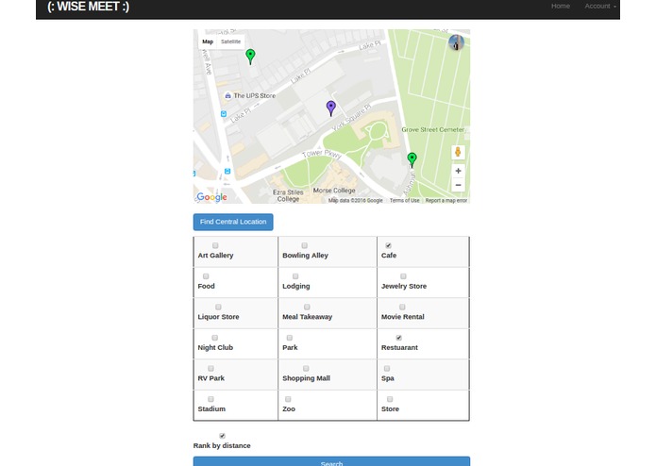Click the purple central location marker
Image resolution: width=656 pixels, height=466 pixels.
tap(331, 108)
